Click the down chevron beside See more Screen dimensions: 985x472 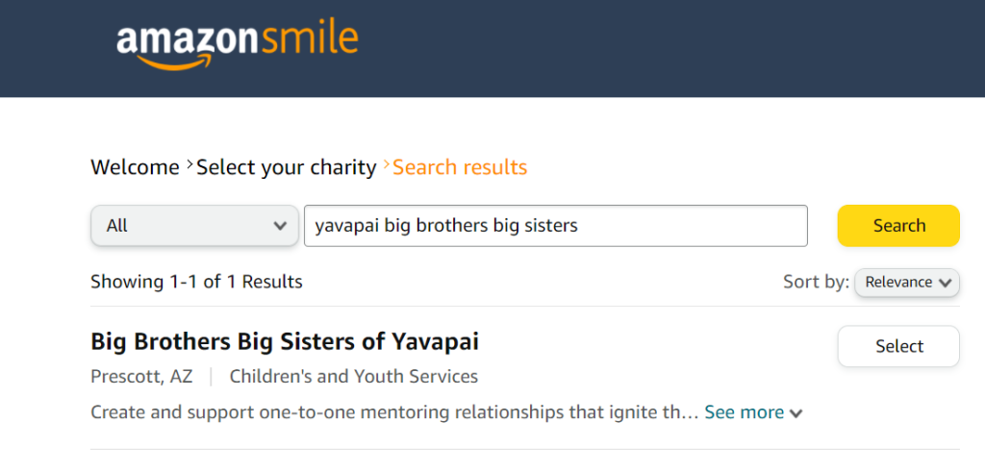coord(796,413)
